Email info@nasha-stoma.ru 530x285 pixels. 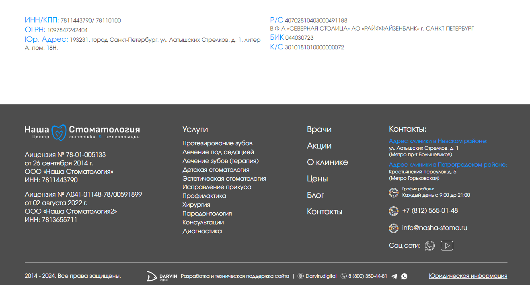click(435, 228)
